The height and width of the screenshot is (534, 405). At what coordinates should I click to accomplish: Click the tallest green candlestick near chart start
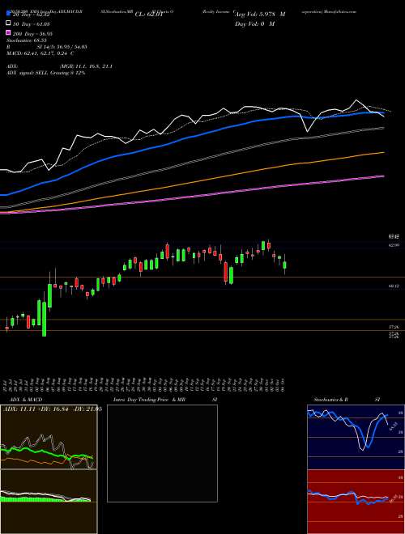[x=44, y=319]
